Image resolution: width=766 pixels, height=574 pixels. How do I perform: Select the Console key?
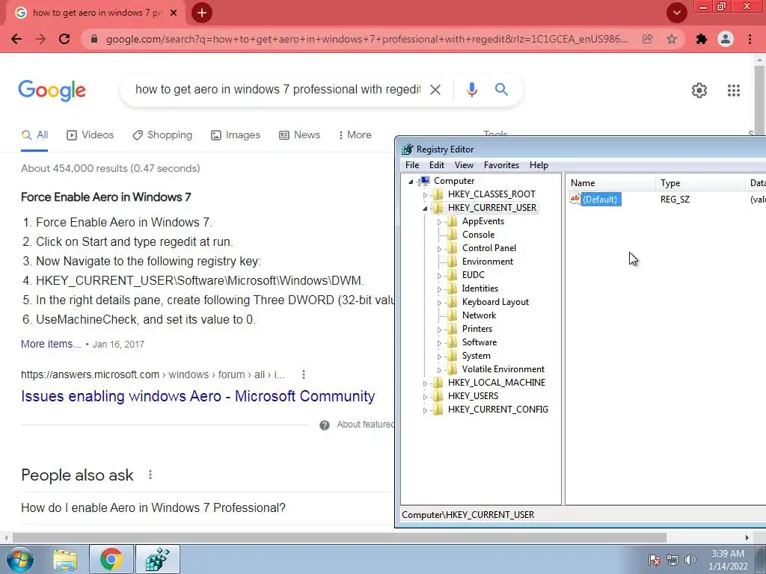478,235
